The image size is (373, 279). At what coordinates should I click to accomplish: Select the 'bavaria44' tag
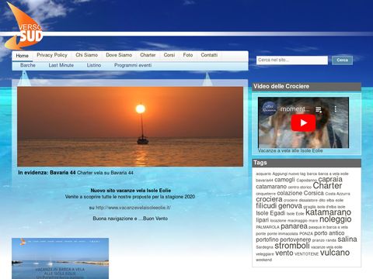tap(264, 181)
